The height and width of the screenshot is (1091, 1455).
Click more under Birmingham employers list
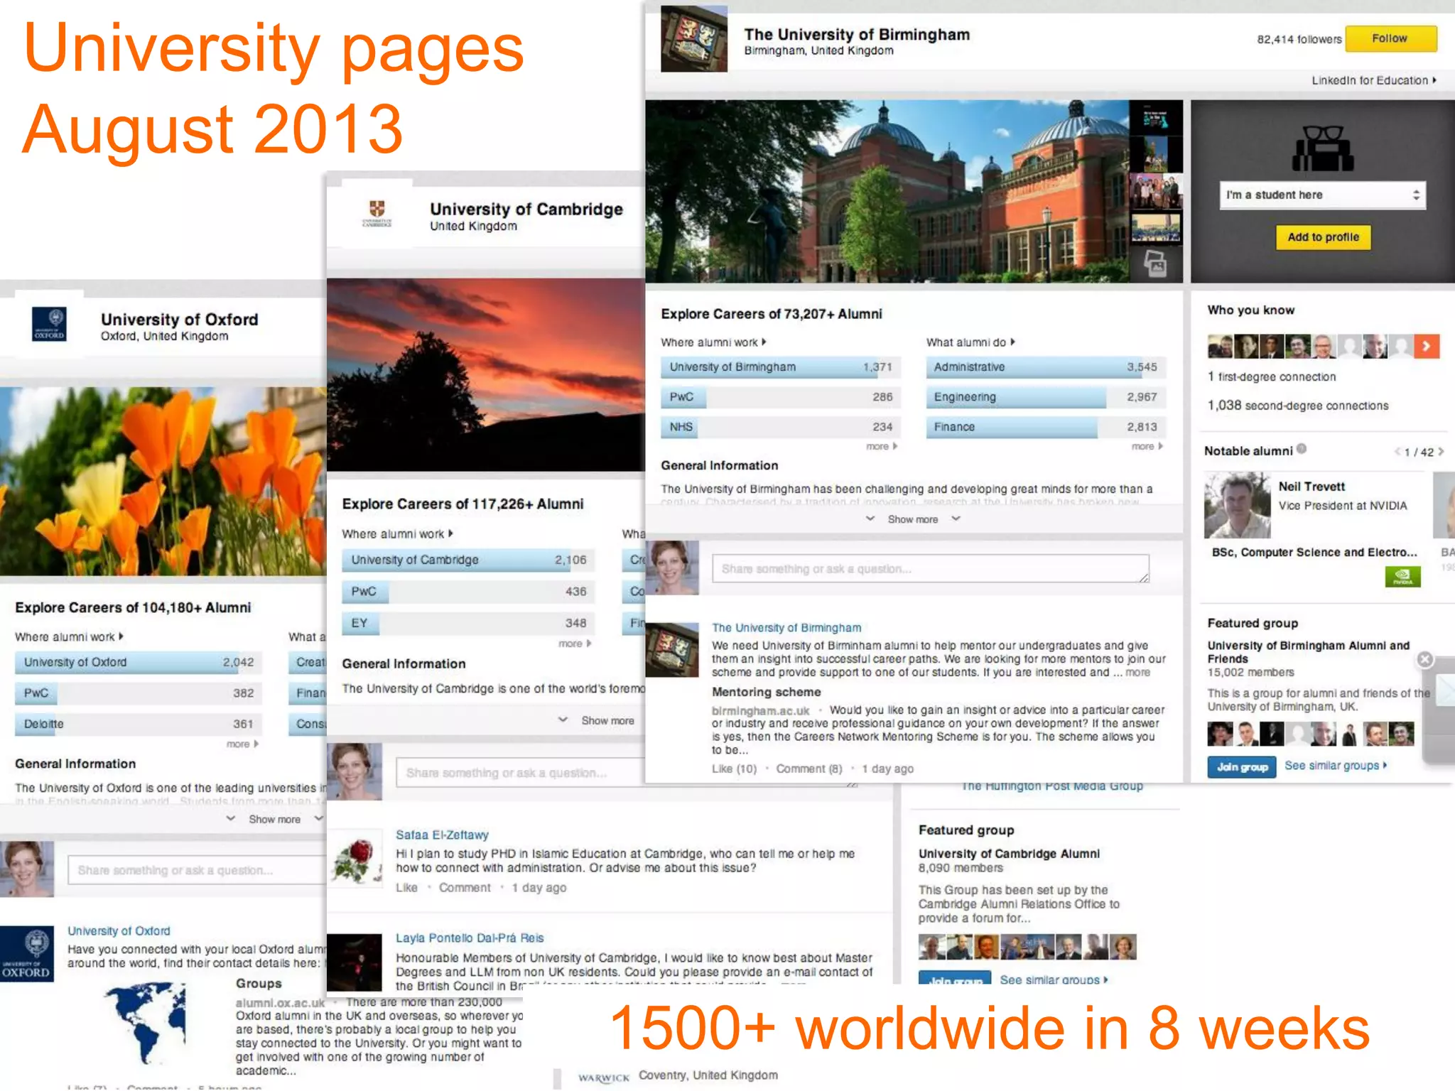click(x=882, y=447)
